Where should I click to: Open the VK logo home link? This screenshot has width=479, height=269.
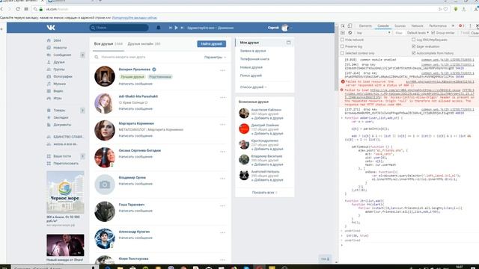click(51, 28)
